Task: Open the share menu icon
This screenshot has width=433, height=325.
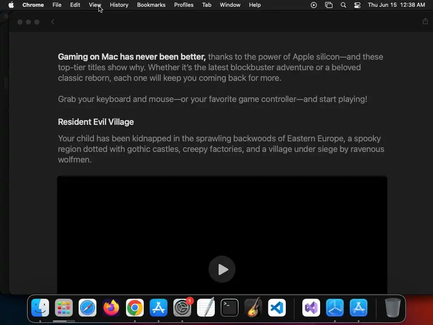Action: click(x=425, y=21)
